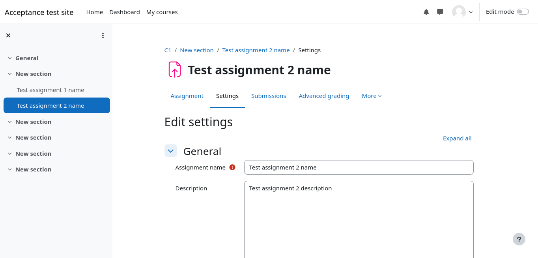538x258 pixels.
Task: Open the user menu dropdown arrow
Action: 471,12
